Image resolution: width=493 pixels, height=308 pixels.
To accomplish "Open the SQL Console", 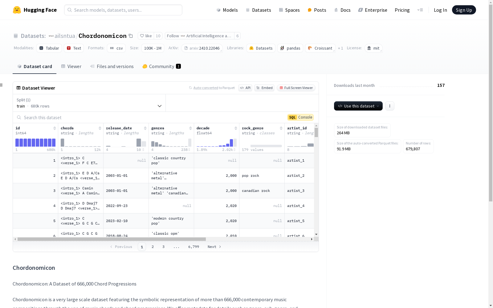I will pos(300,117).
